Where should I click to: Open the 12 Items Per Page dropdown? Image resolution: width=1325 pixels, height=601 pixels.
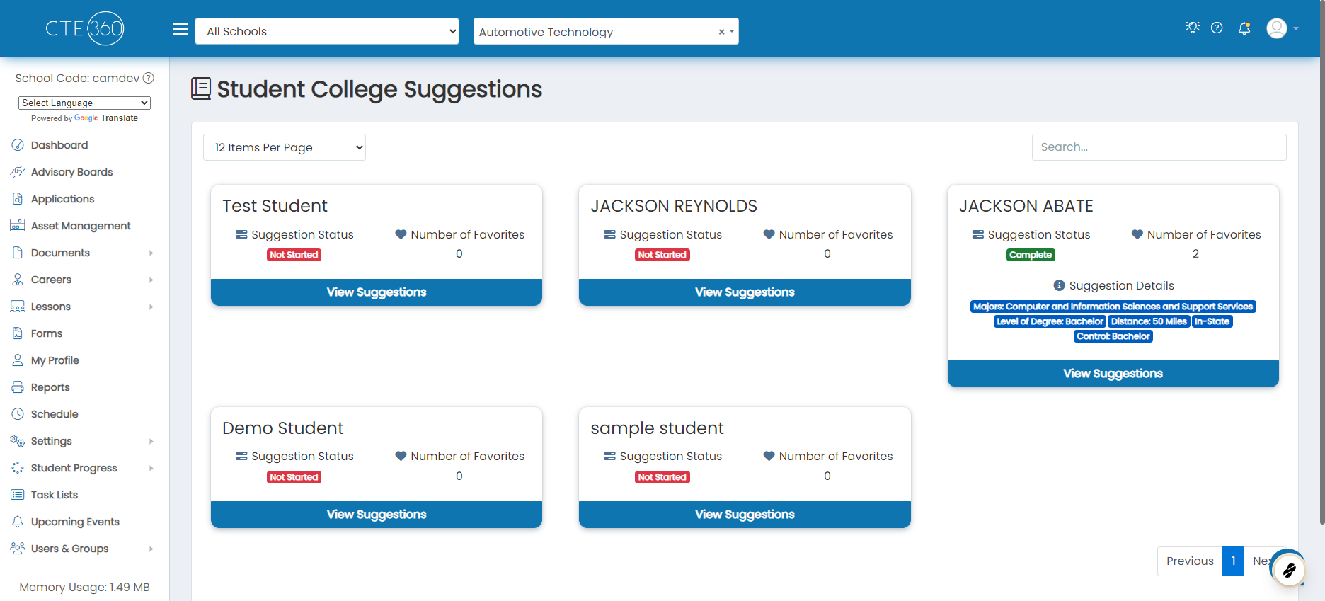tap(285, 147)
